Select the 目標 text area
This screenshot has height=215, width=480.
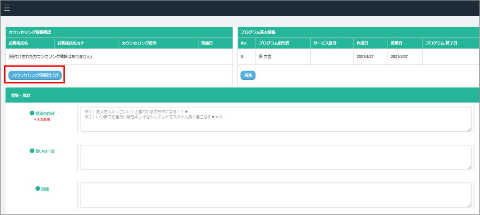pos(276,194)
